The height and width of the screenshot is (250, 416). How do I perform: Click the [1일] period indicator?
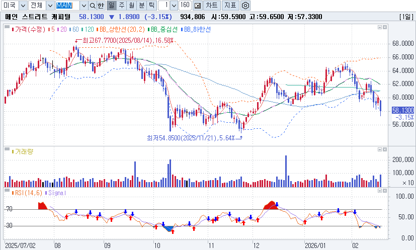(405, 17)
